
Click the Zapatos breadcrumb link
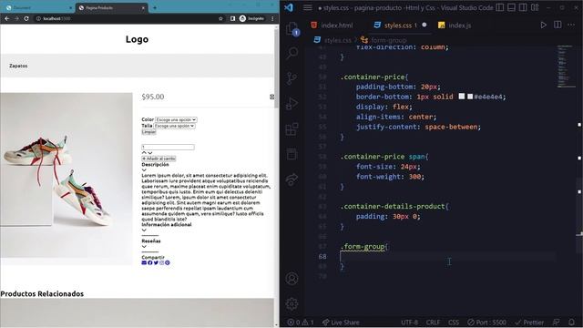(x=18, y=66)
